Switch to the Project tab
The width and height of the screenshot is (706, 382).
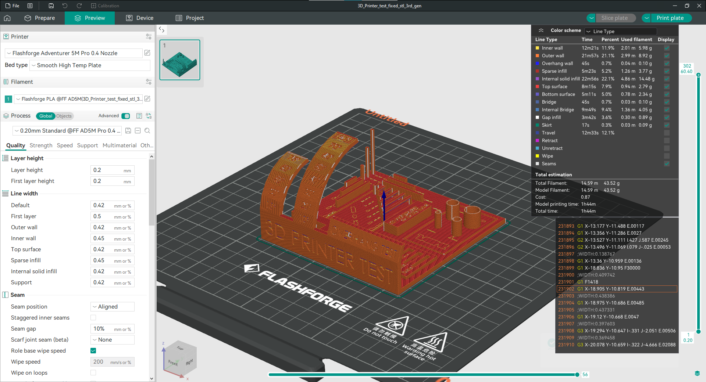coord(190,18)
